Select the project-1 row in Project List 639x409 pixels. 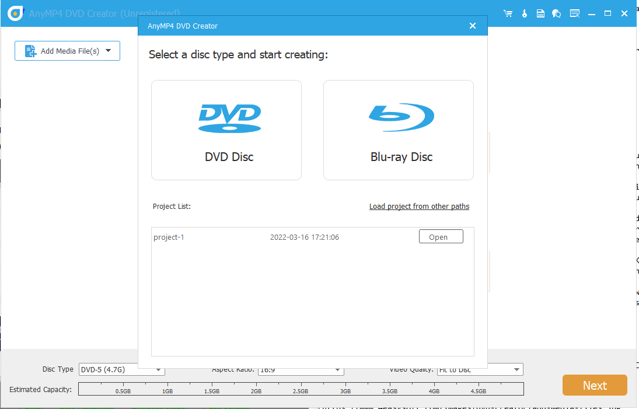(313, 237)
